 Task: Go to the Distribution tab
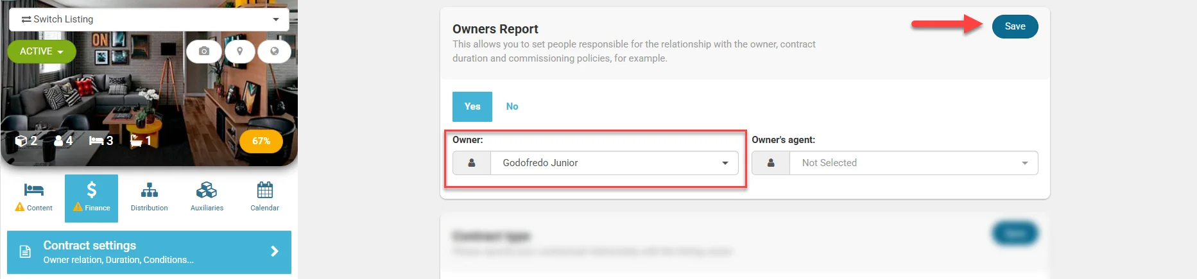(x=149, y=198)
